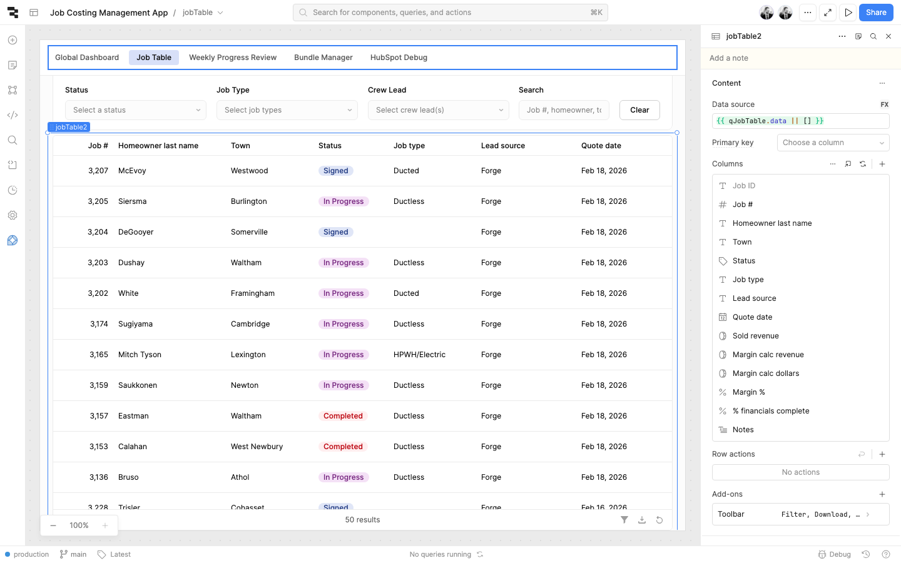Click the add component plus icon in left sidebar
Image resolution: width=901 pixels, height=563 pixels.
(13, 40)
